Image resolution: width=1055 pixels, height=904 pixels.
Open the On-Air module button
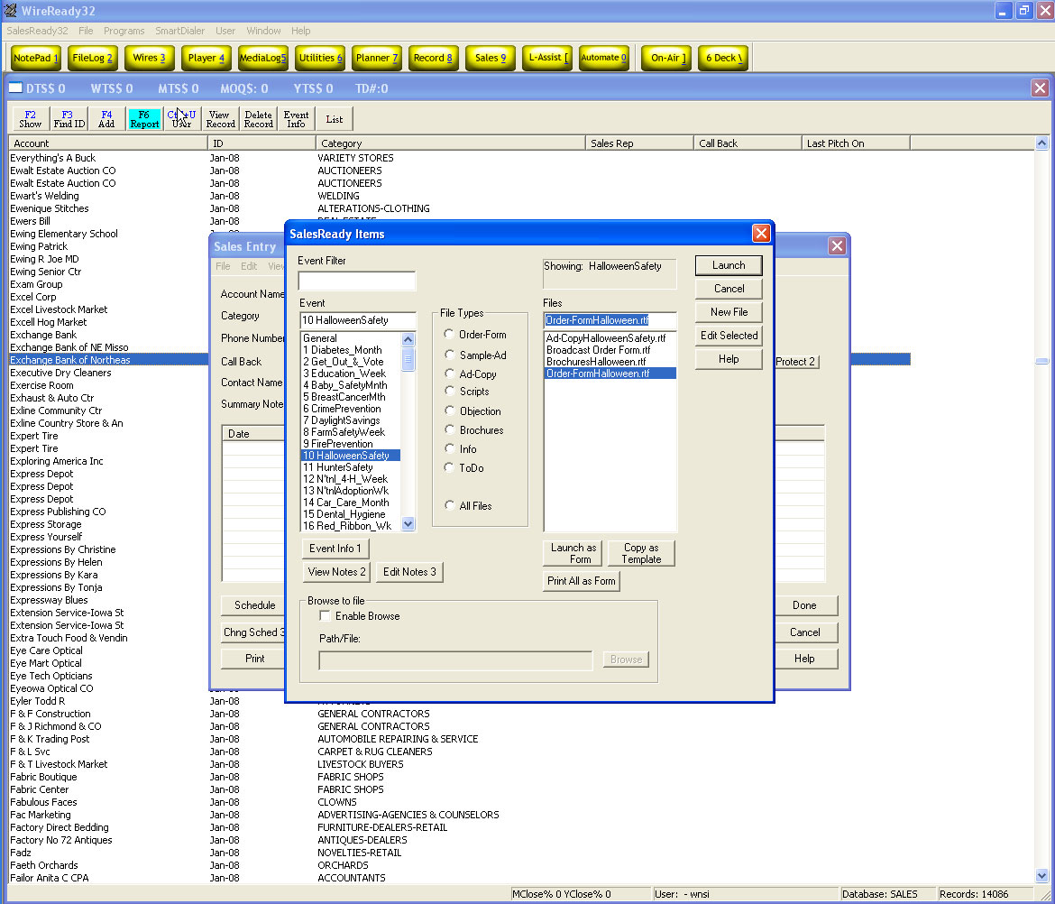coord(666,58)
